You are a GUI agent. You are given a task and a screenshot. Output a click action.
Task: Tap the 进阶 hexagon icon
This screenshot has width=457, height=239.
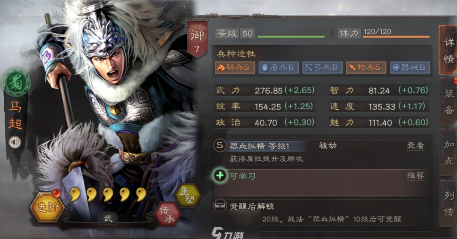coord(47,208)
